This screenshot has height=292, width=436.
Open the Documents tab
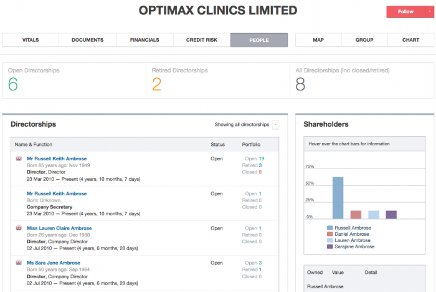coord(88,40)
